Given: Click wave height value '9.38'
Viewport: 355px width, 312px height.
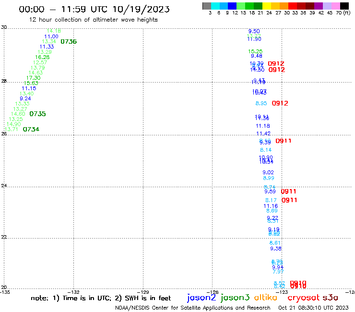Looking at the screenshot, I should click(x=276, y=249).
